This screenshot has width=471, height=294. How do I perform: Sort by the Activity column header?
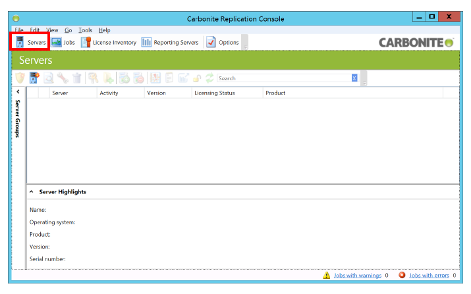pyautogui.click(x=121, y=93)
